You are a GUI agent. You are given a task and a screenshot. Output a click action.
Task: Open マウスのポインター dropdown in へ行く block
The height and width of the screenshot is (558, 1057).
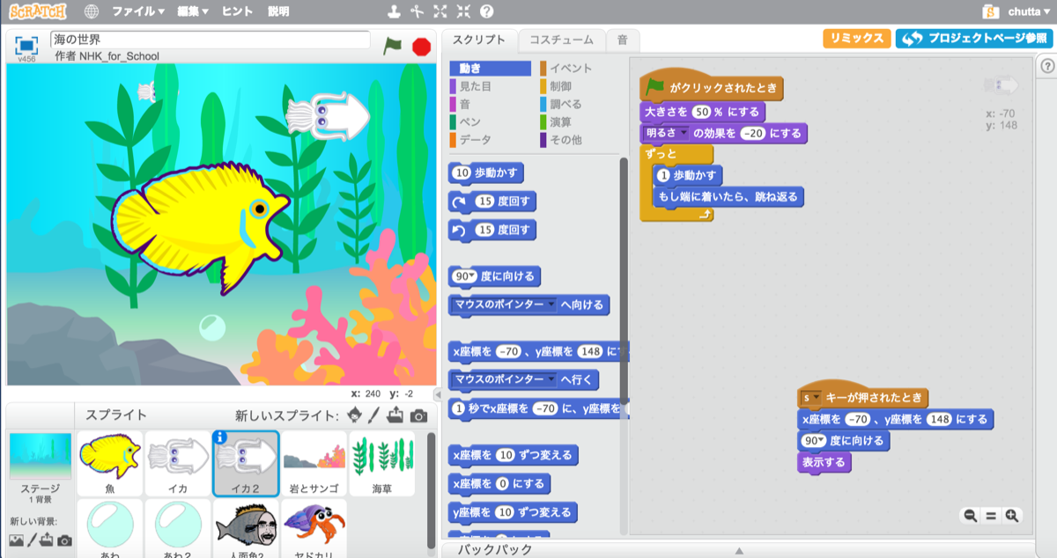(x=551, y=379)
